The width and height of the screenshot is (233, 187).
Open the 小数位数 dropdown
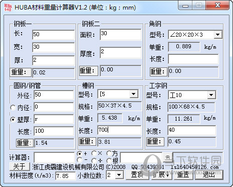click(x=119, y=175)
